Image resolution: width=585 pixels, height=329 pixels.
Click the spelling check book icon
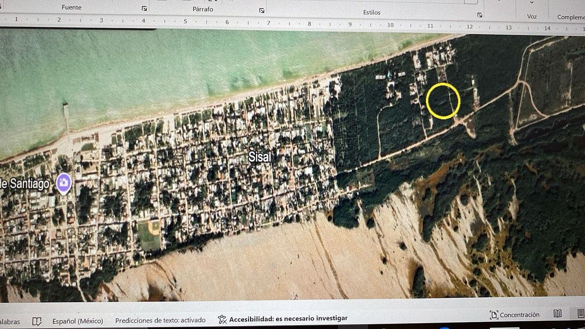coord(37,321)
